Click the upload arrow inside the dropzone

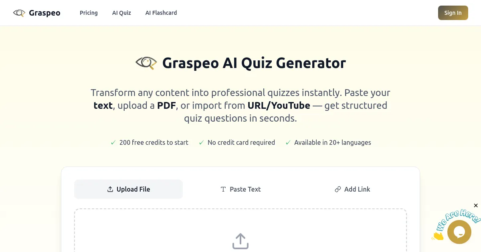240,241
